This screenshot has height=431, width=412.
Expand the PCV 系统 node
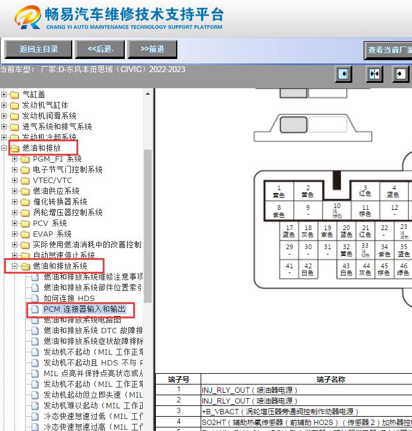[14, 223]
